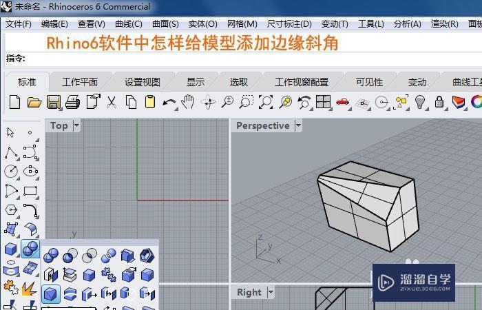Select the Pan hand tool
The image size is (482, 310).
(187, 102)
